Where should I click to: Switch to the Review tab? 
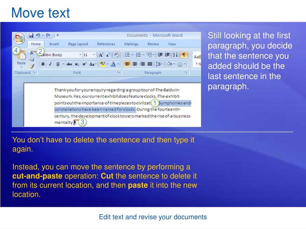pos(153,44)
